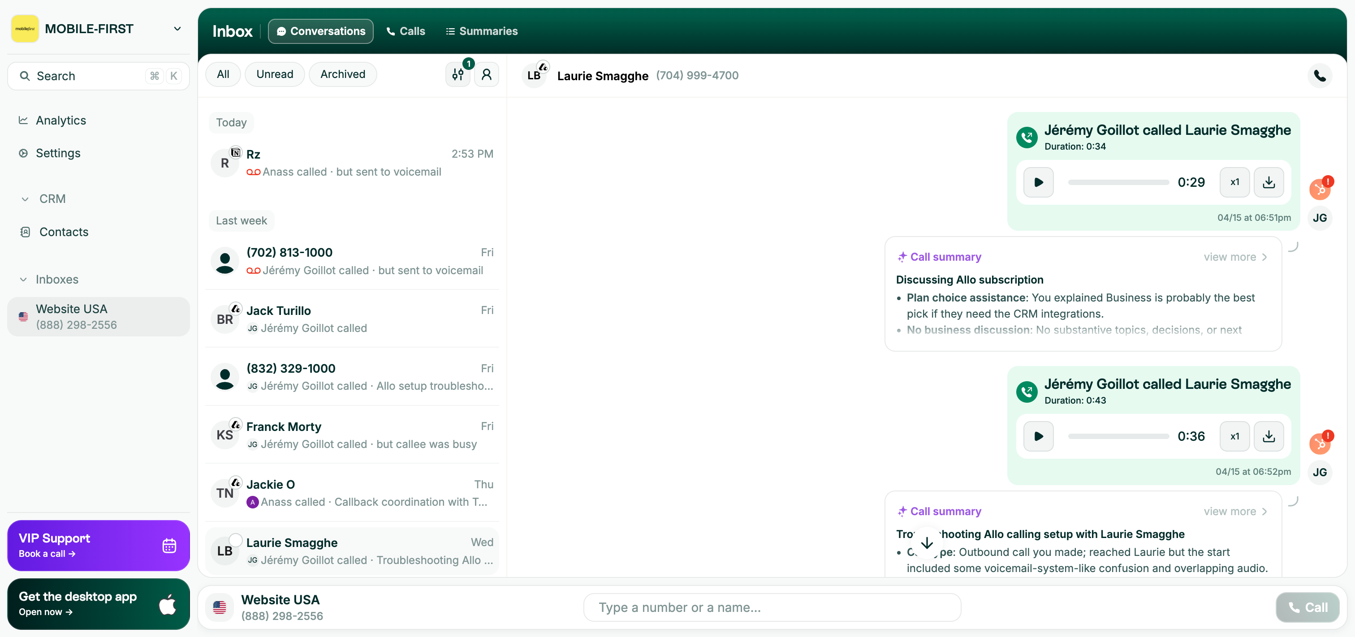Screen dimensions: 1355x637
Task: Open the conversation filter settings icon
Action: point(457,75)
